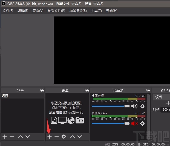Viewport: 170px width, 146px height.
Task: Click the 麦克风/Aux label
Action: (100, 113)
